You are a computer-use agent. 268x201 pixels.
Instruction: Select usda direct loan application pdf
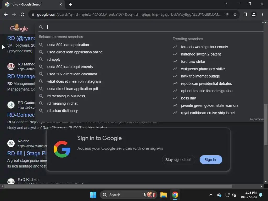tap(73, 89)
